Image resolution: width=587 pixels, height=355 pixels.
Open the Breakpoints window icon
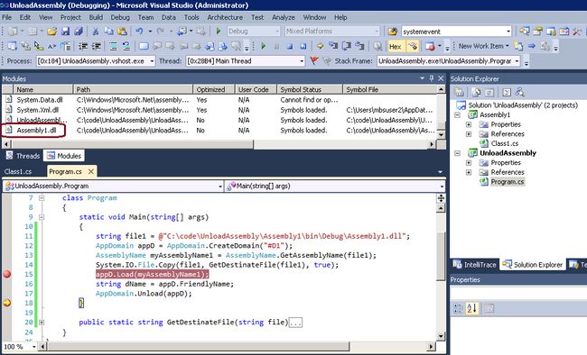coord(430,46)
